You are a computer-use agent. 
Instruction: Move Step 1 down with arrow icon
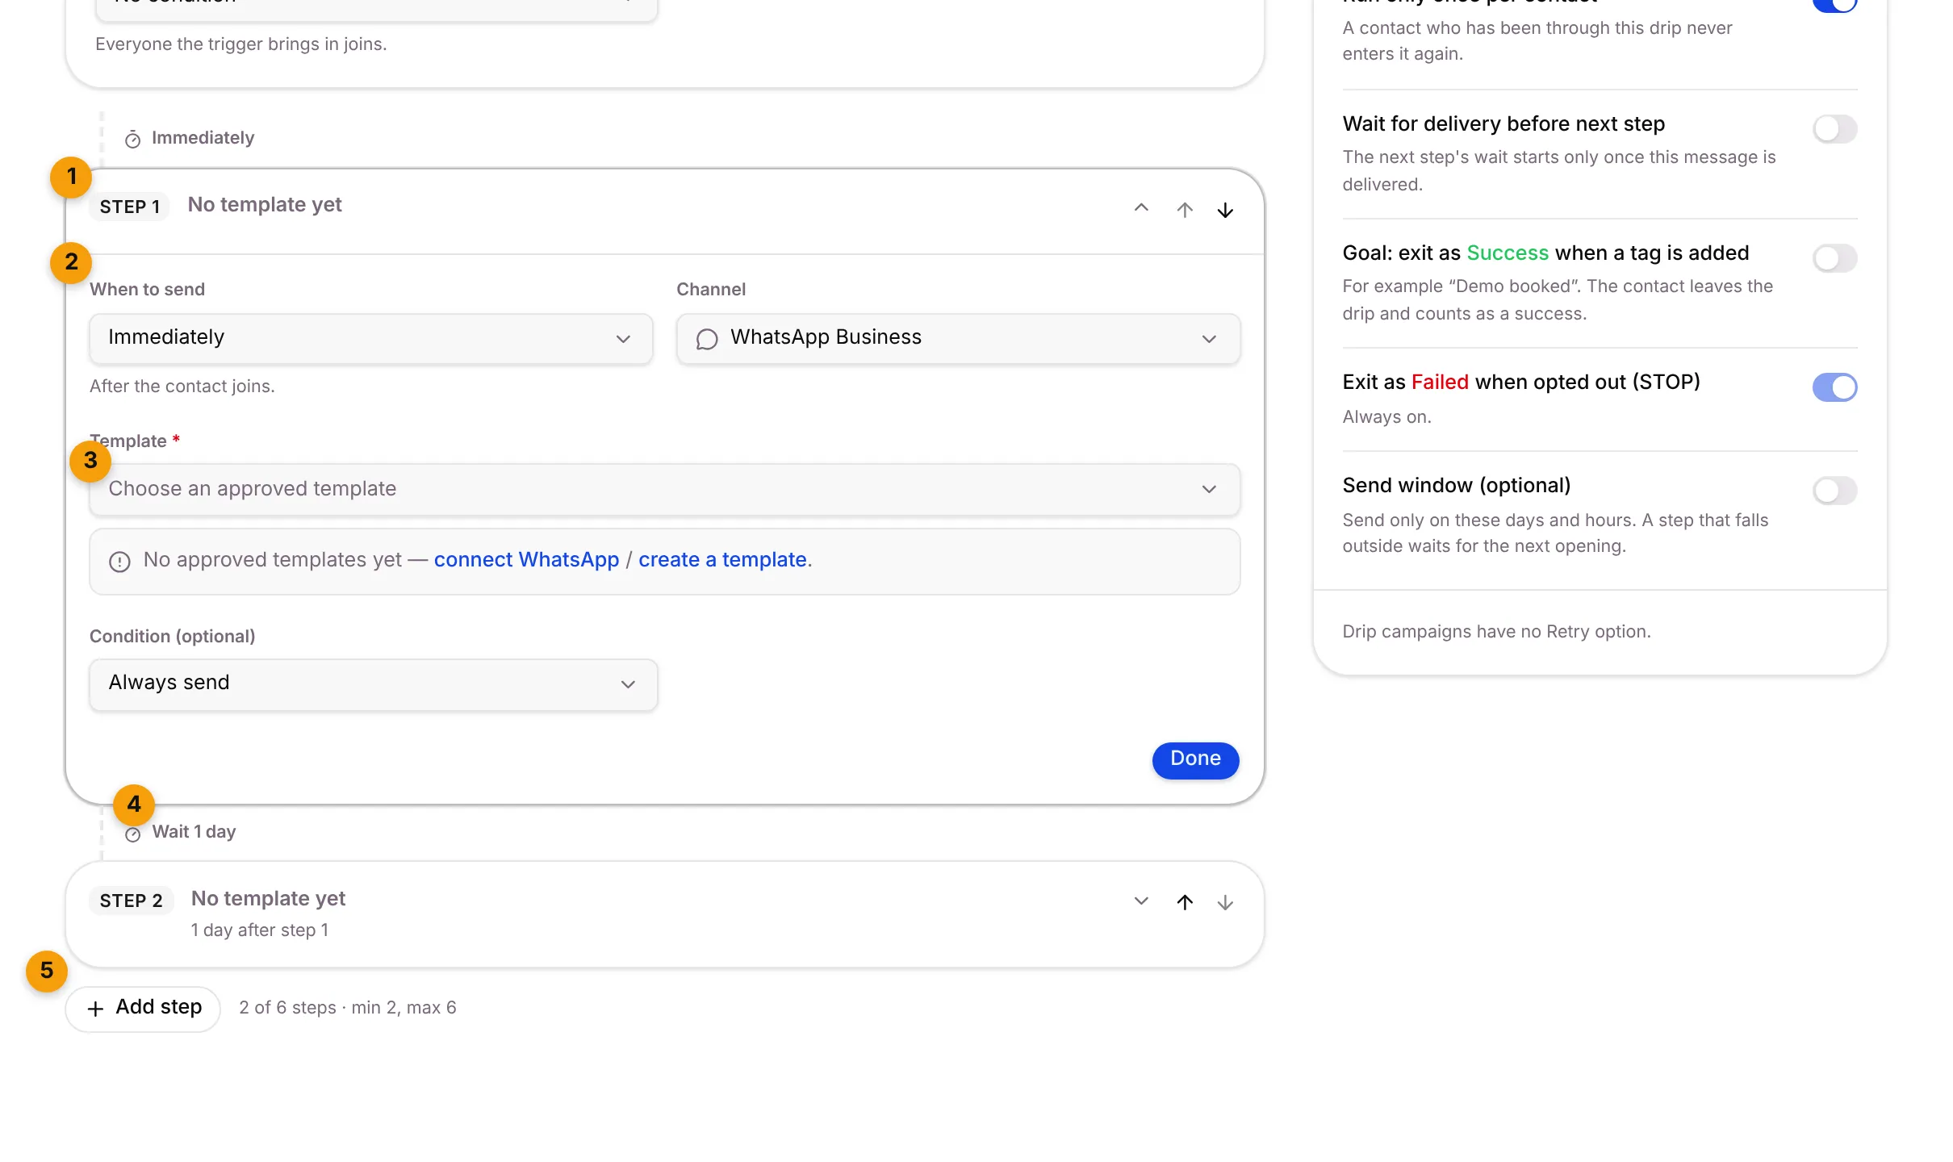(x=1225, y=210)
